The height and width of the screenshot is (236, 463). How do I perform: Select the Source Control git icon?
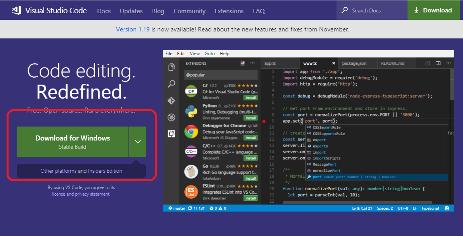point(171,101)
